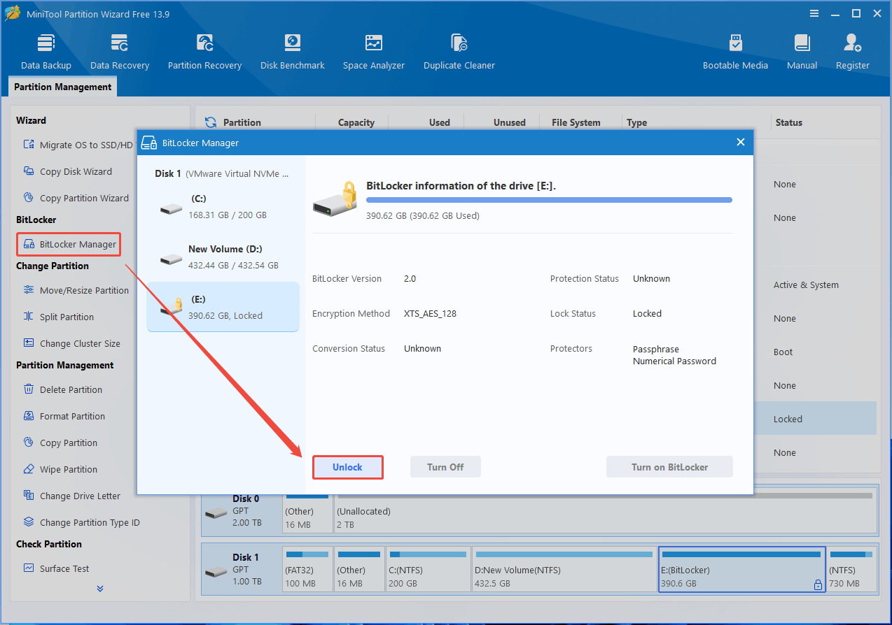Click the Turn on BitLocker button
The width and height of the screenshot is (892, 625).
click(x=669, y=467)
